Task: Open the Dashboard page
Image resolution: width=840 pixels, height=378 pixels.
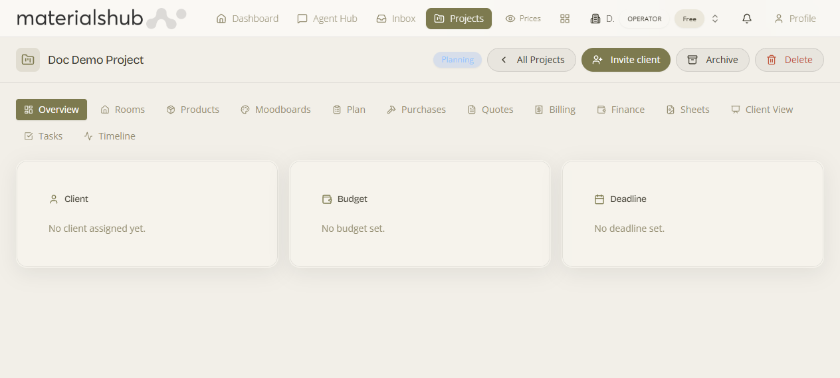Action: click(247, 19)
